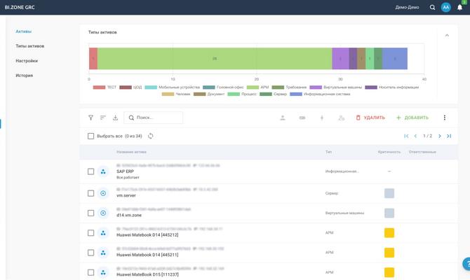Viewport: 470px width, 280px height.
Task: Click the blue Информационная система chart segment
Action: coord(395,59)
